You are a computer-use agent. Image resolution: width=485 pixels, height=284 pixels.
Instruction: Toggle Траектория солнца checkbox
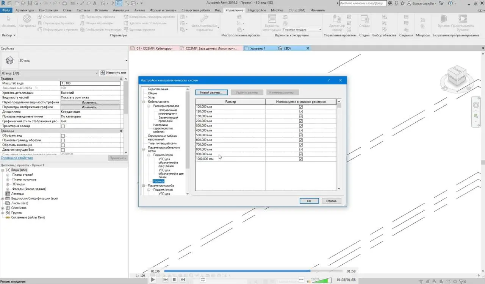tap(63, 126)
